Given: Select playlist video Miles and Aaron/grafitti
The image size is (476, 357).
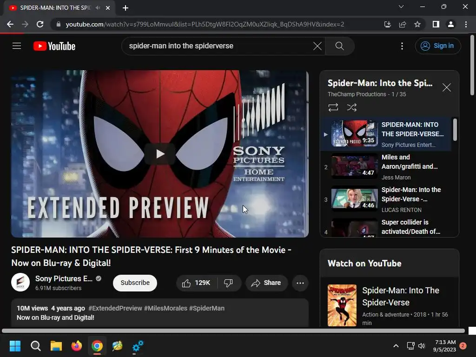Looking at the screenshot, I should point(386,167).
